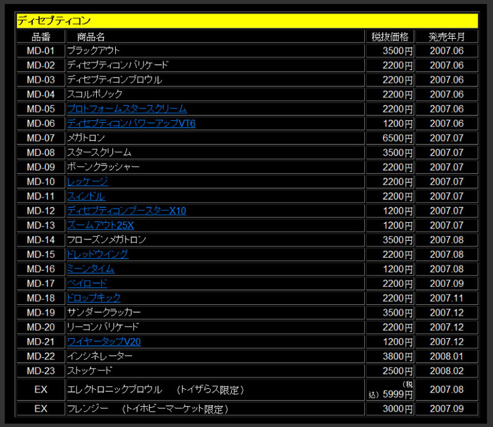This screenshot has height=427, width=493.
Task: Select the ストッケード product name
Action: coord(89,371)
